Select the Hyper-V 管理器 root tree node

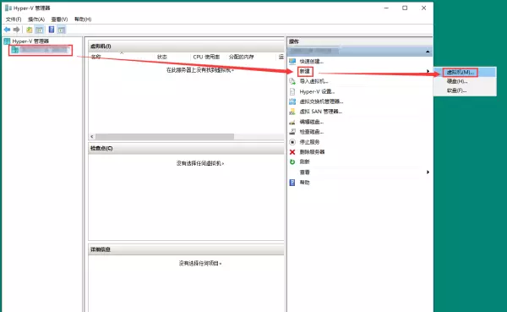click(x=30, y=41)
